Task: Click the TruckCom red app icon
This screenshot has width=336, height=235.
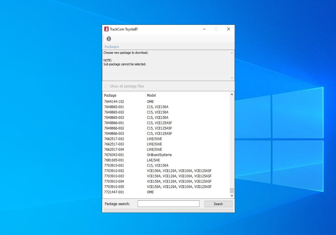Action: click(106, 29)
